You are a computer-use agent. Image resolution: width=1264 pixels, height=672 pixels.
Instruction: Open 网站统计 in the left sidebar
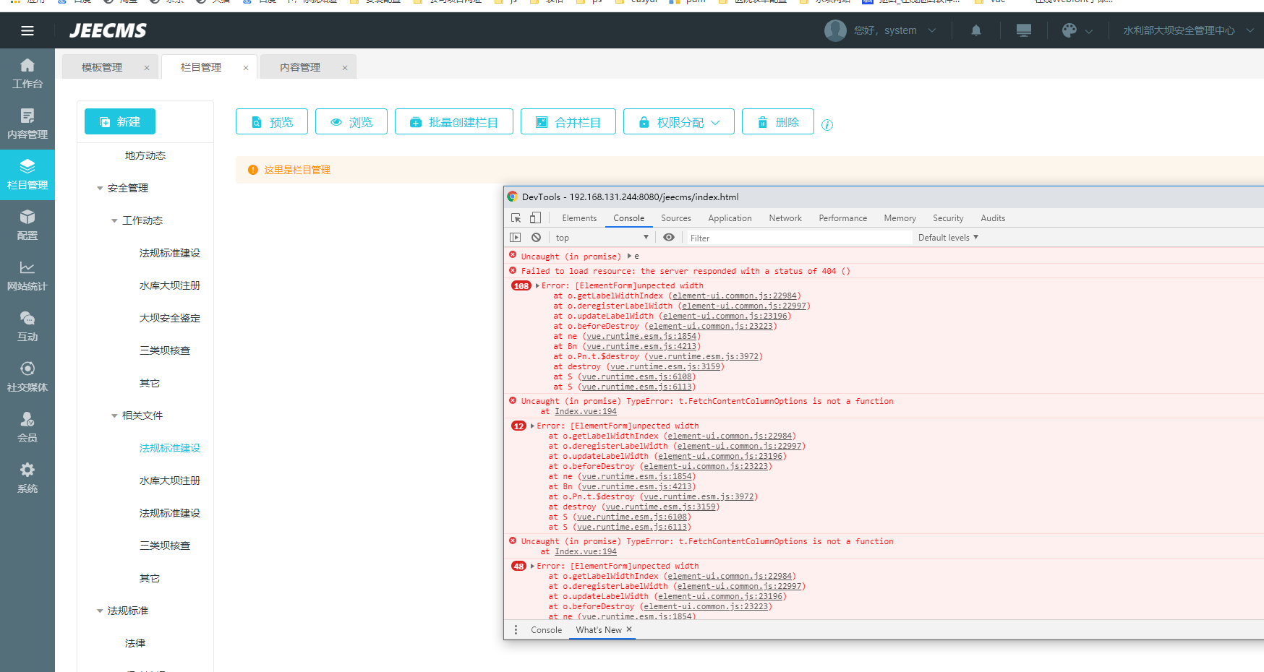(27, 275)
